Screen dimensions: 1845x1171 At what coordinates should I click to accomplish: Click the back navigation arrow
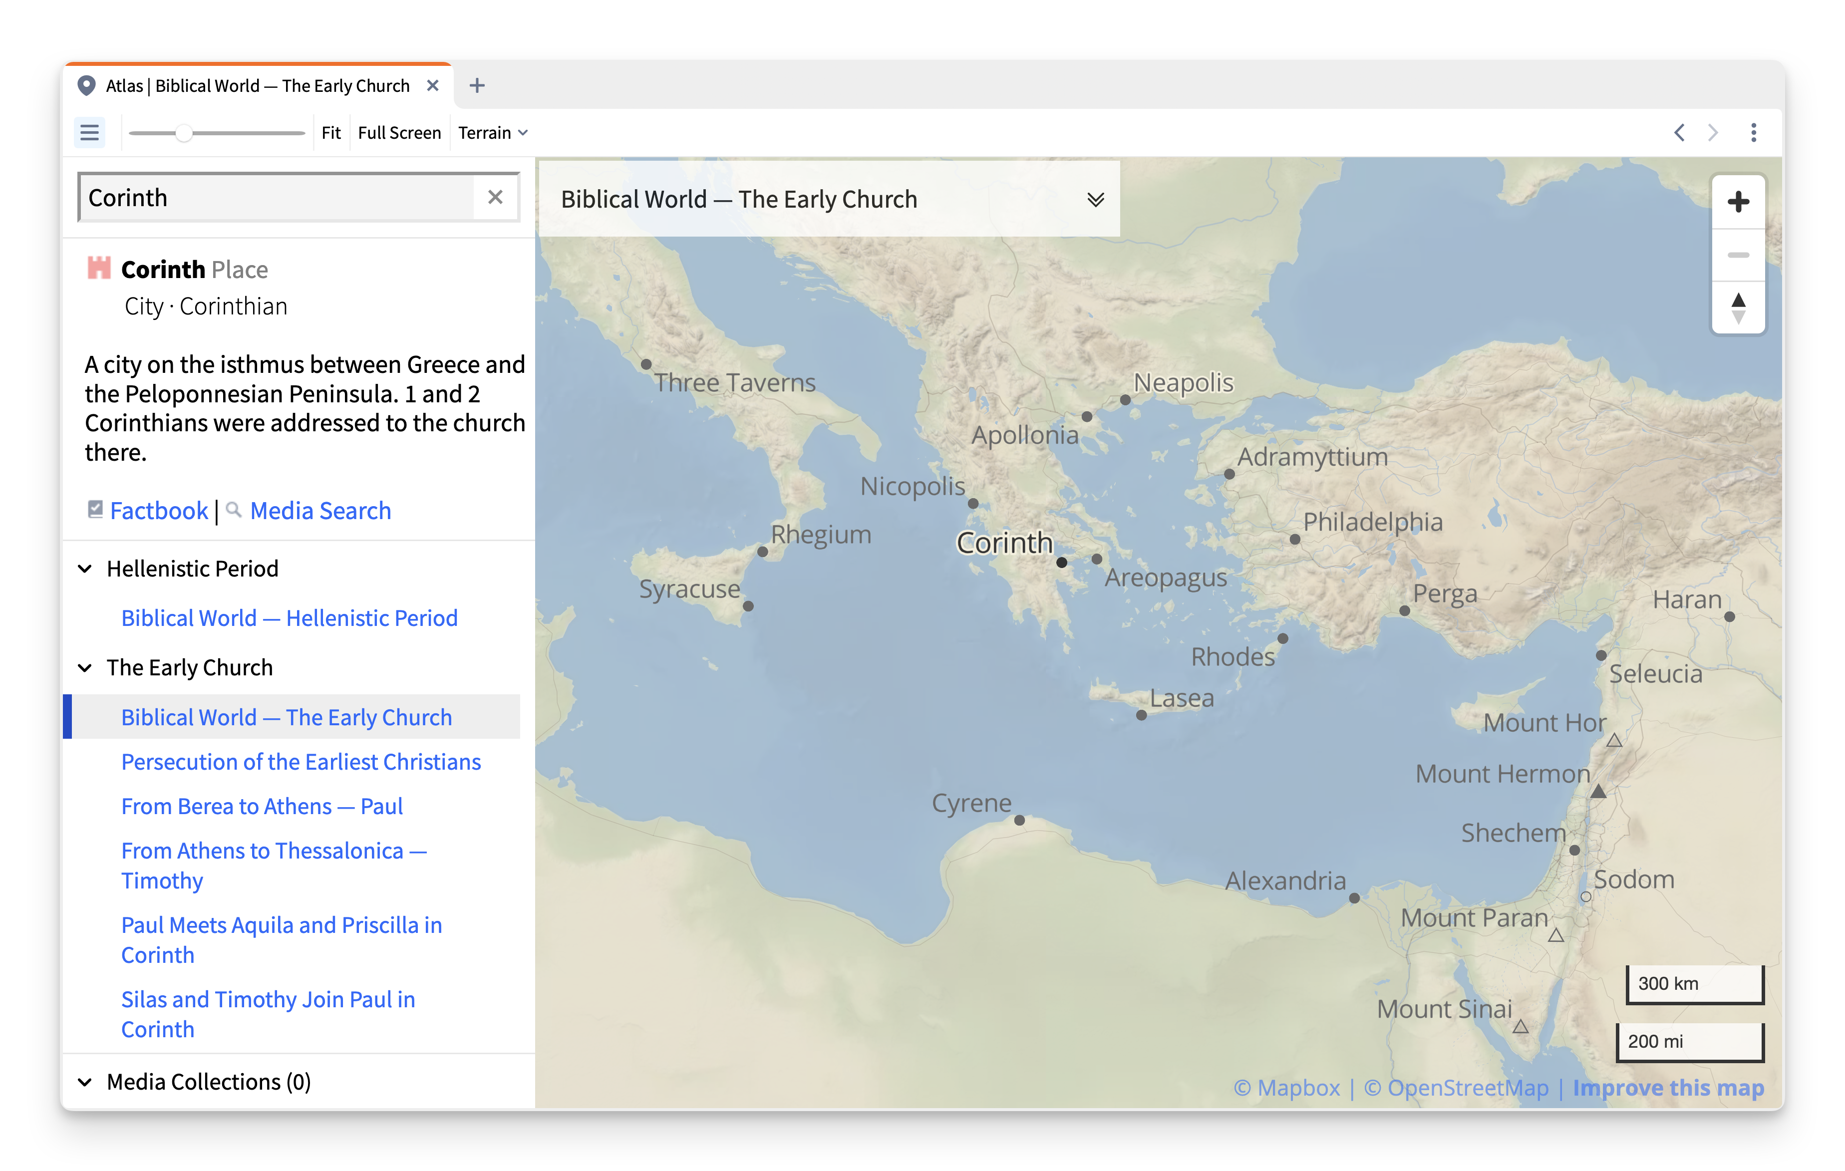(x=1679, y=132)
